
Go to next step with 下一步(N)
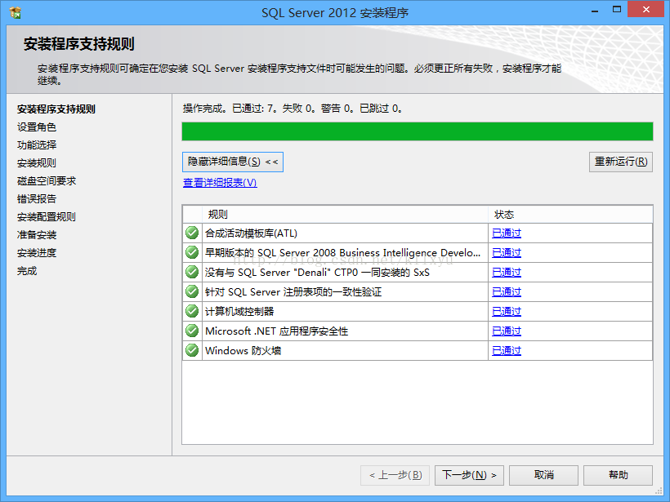[x=469, y=475]
